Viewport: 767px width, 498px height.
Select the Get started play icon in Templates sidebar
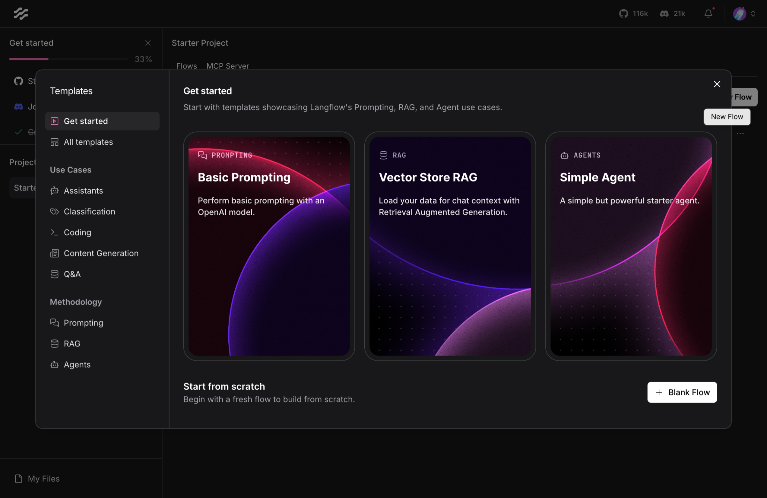(55, 121)
